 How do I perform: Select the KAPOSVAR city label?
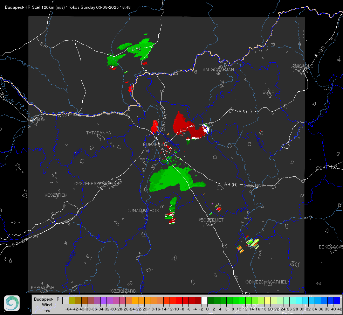[42, 287]
